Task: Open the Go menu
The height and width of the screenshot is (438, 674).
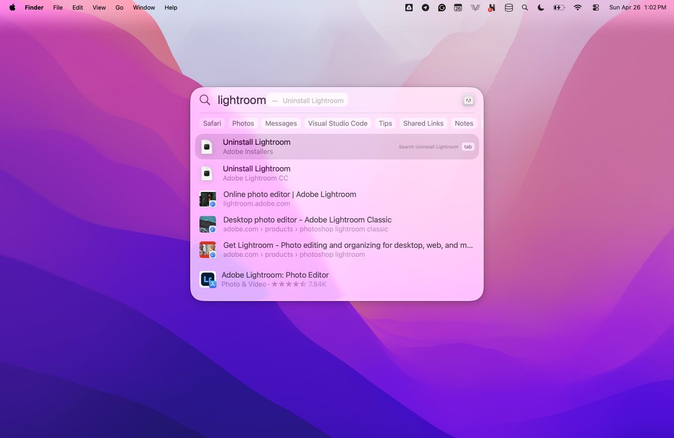Action: 119,7
